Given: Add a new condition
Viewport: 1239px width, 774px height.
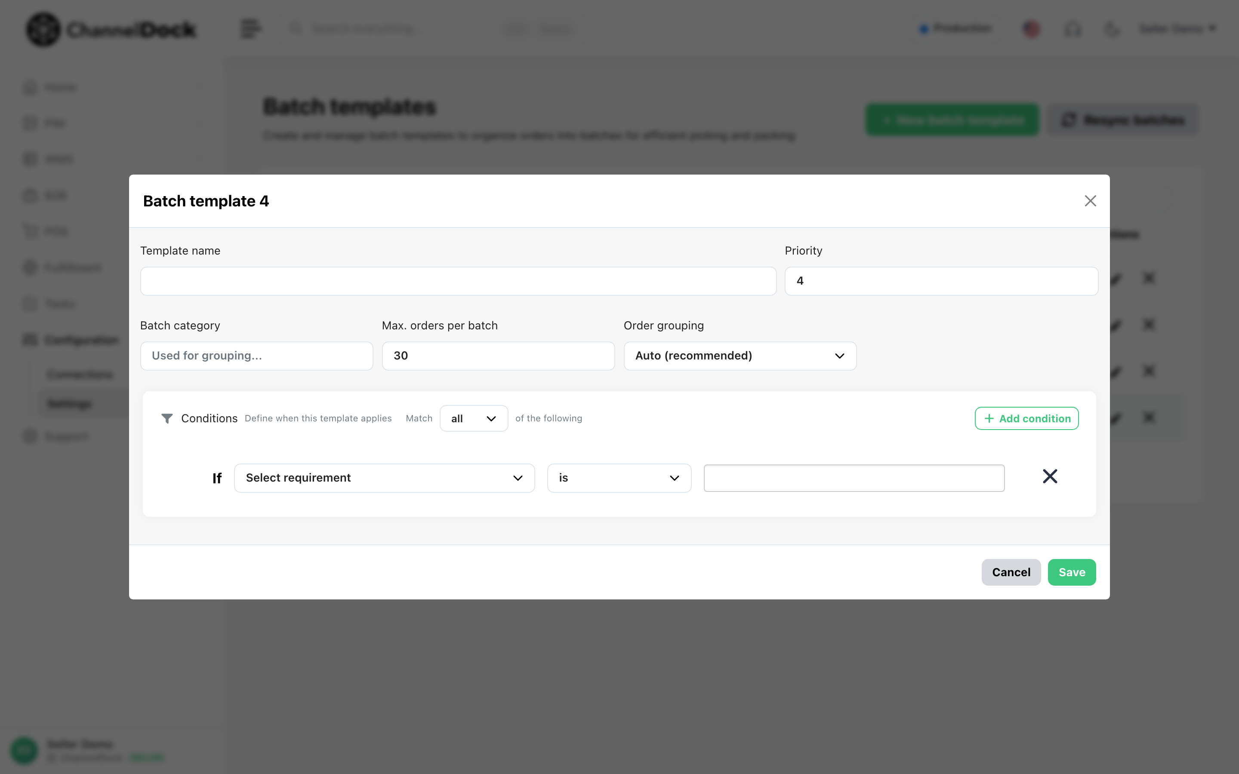Looking at the screenshot, I should pyautogui.click(x=1026, y=418).
